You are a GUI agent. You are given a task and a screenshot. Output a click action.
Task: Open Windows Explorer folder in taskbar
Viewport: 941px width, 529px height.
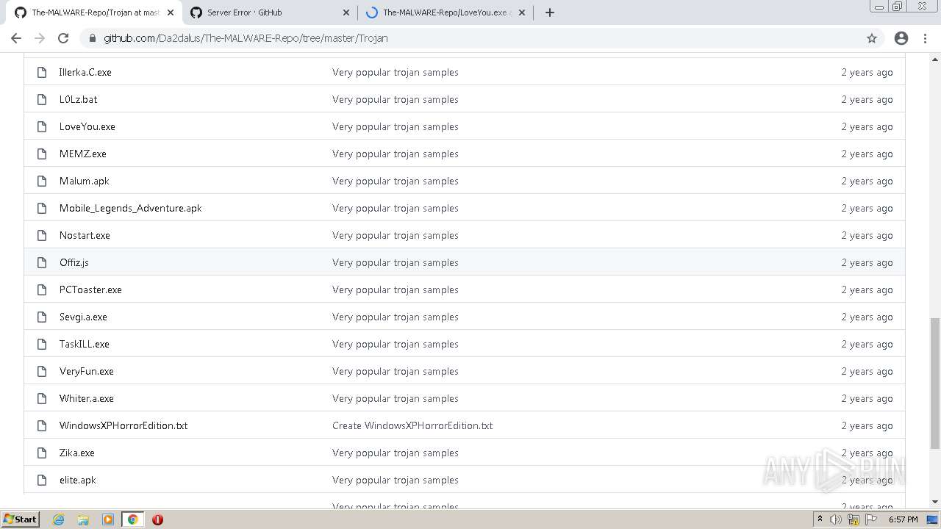83,519
